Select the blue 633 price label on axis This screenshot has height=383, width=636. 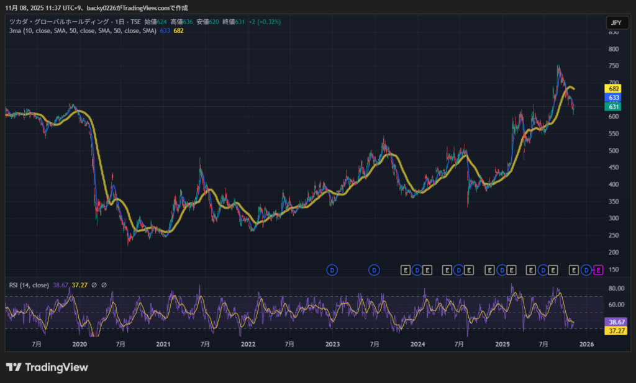click(x=614, y=98)
